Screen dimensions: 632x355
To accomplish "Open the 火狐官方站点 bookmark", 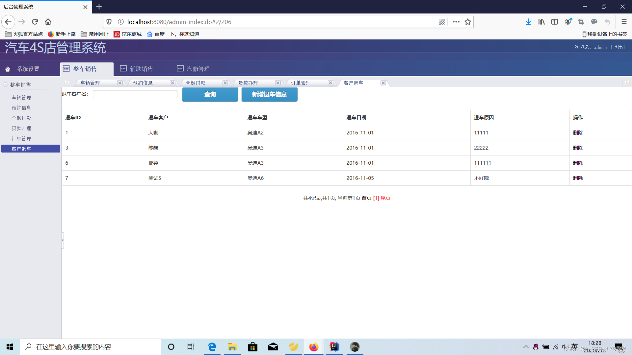I will pyautogui.click(x=24, y=34).
